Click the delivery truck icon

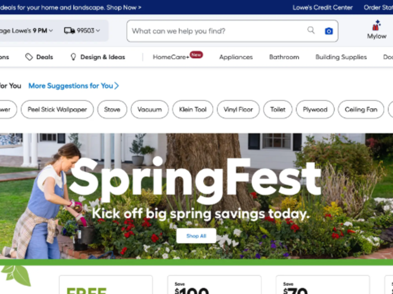pyautogui.click(x=69, y=31)
